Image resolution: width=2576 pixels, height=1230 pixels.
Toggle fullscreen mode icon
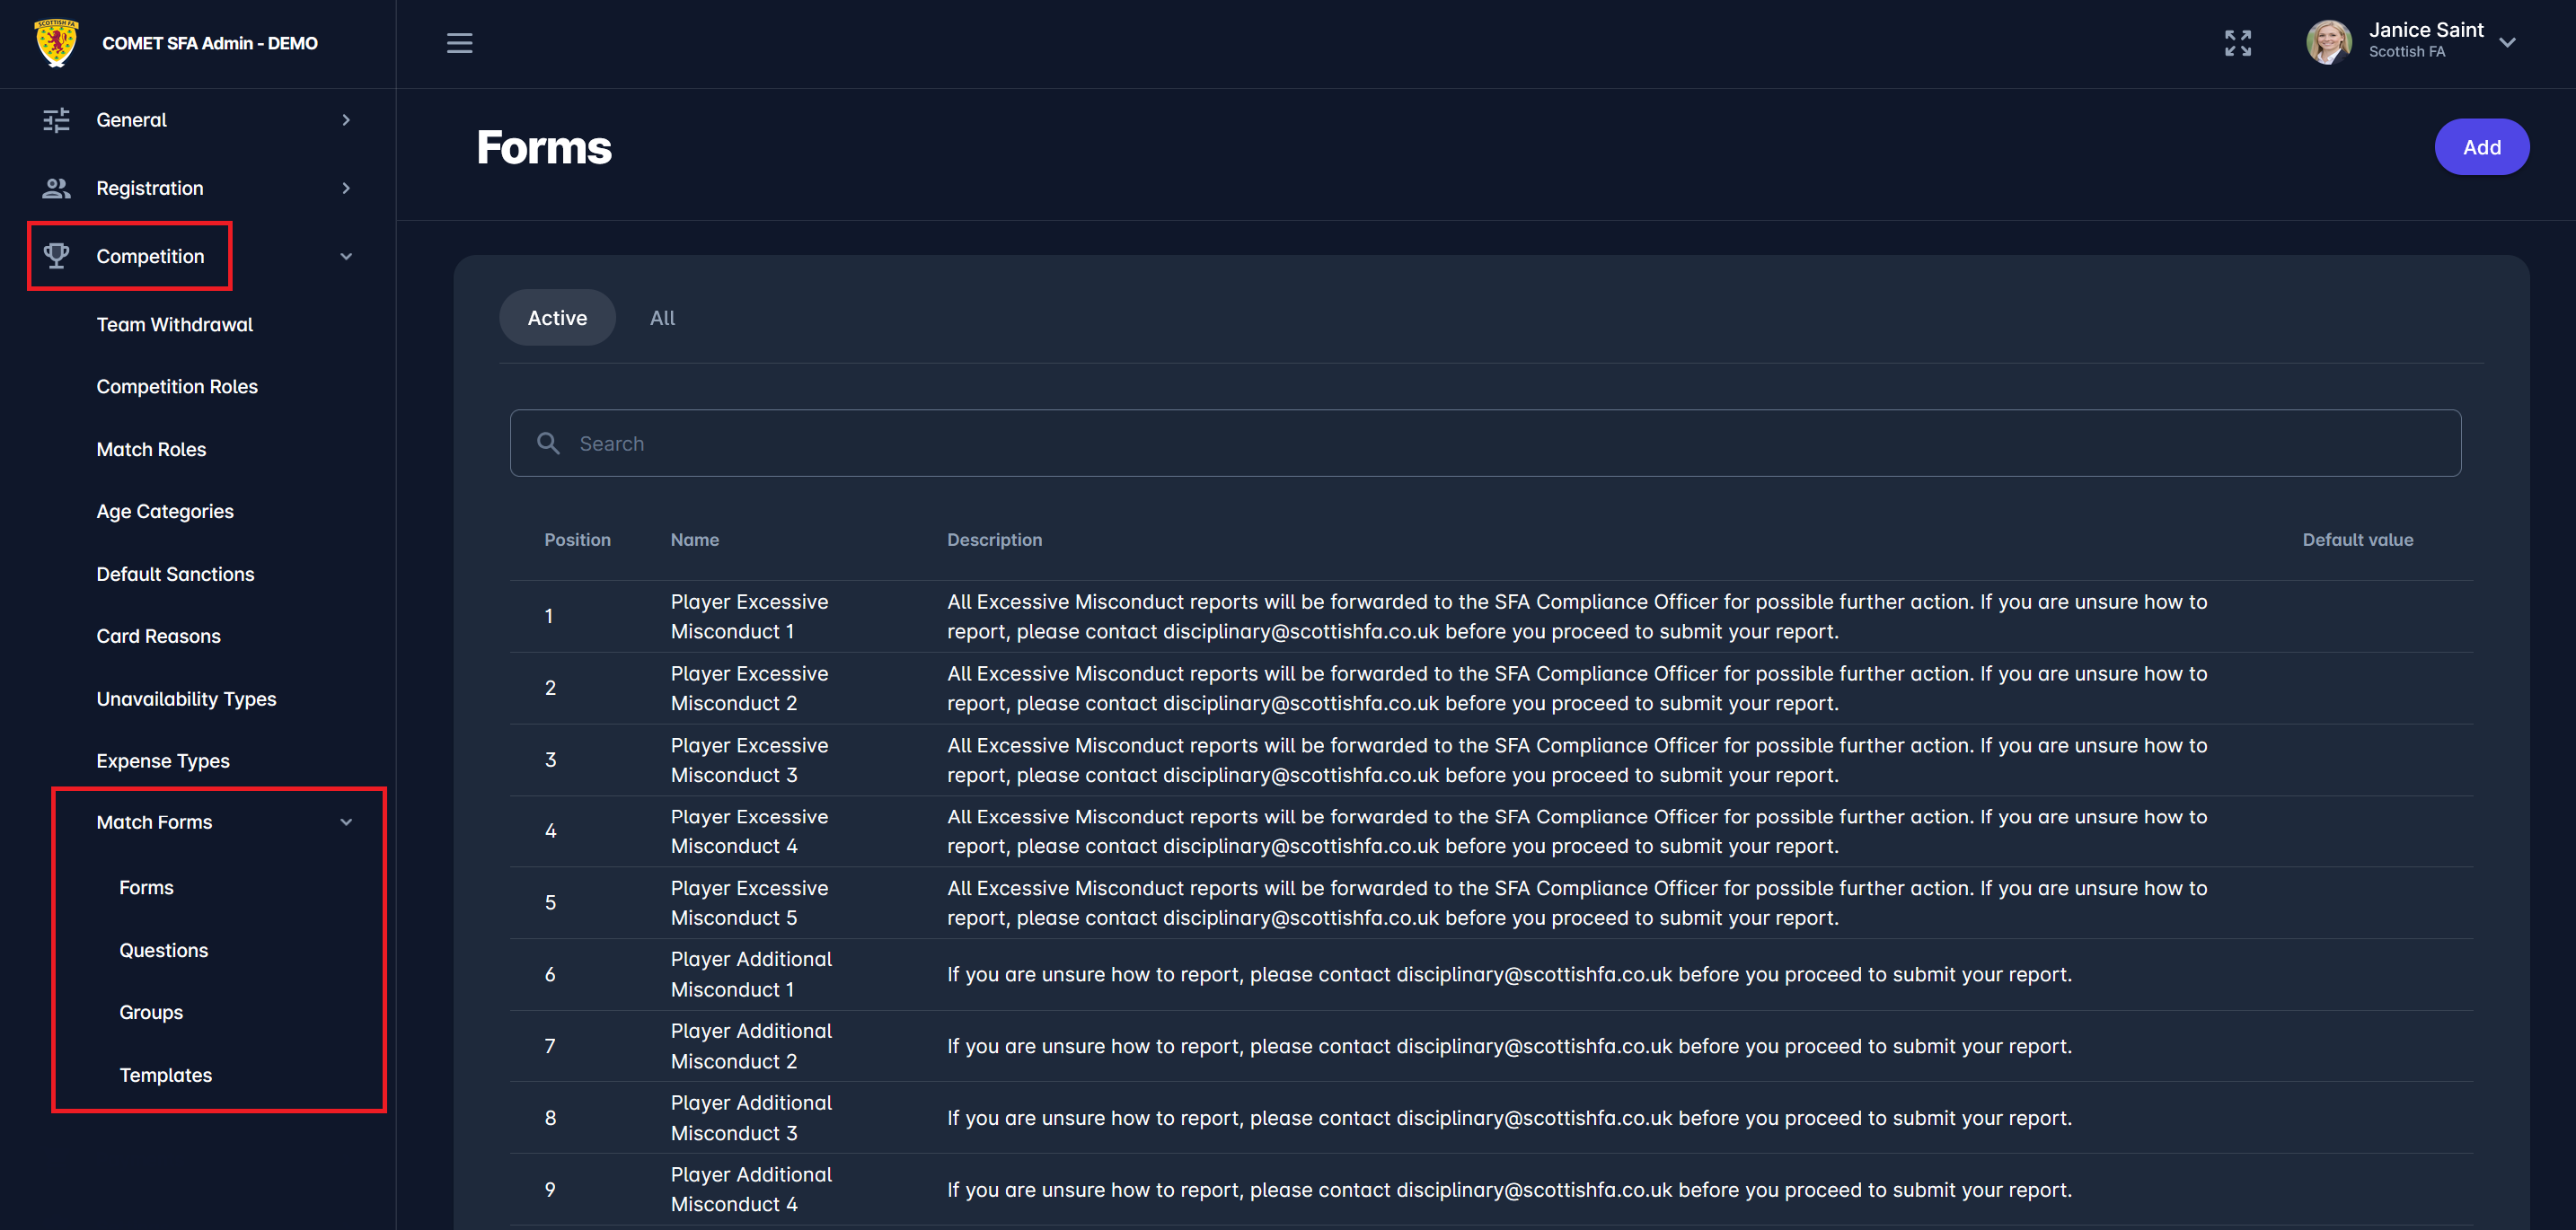click(x=2237, y=43)
